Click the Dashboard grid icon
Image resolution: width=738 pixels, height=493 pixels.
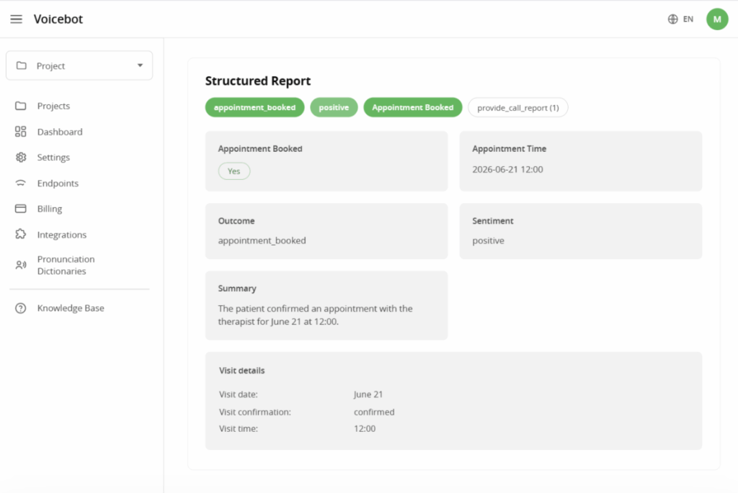pos(21,132)
